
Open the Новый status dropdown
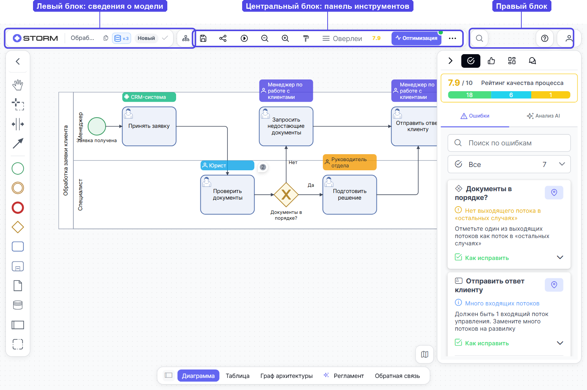(x=146, y=38)
